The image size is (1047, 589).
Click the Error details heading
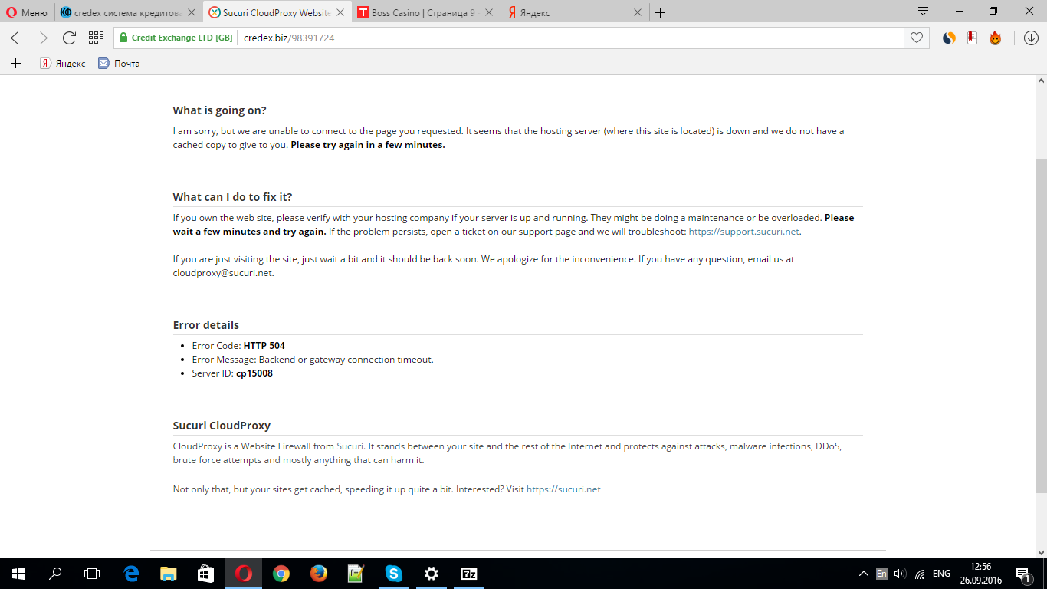coord(206,325)
